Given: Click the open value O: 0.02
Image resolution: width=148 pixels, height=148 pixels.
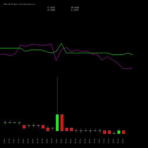Looking at the screenshot, I should (51, 10).
